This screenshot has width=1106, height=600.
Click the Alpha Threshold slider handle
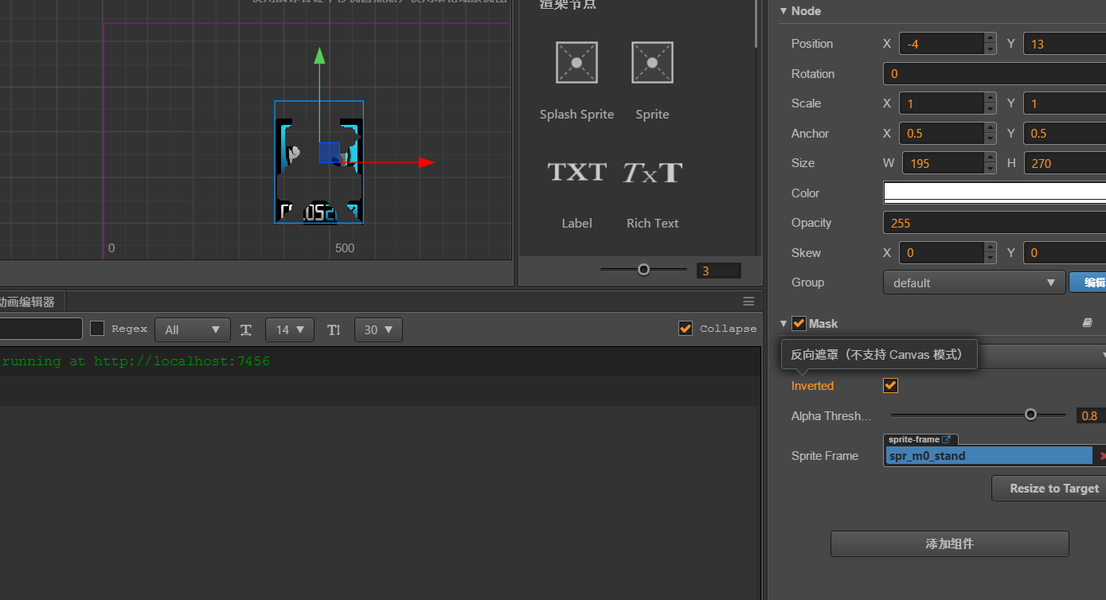pos(1030,415)
